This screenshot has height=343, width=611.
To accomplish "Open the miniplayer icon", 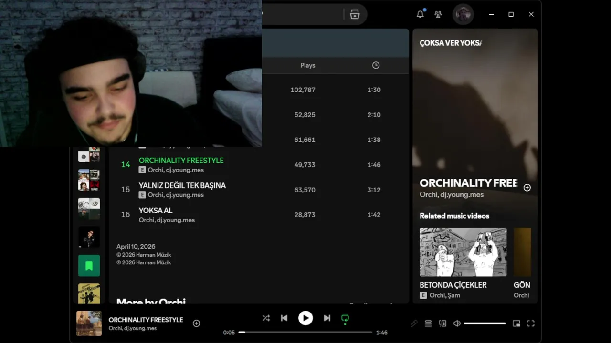I will coord(516,323).
